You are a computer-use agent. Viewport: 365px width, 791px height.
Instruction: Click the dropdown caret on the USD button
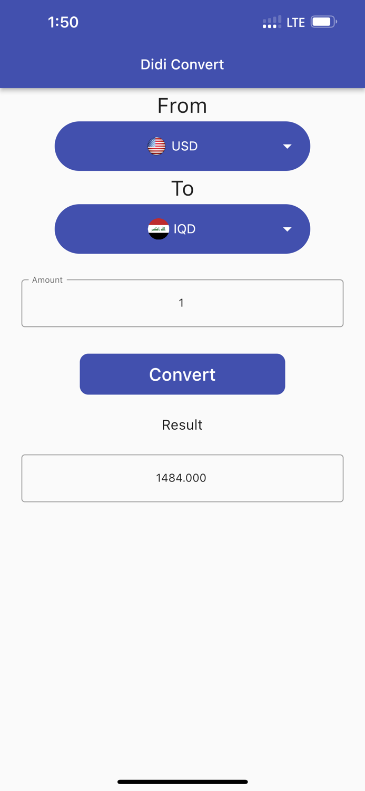[x=287, y=146]
